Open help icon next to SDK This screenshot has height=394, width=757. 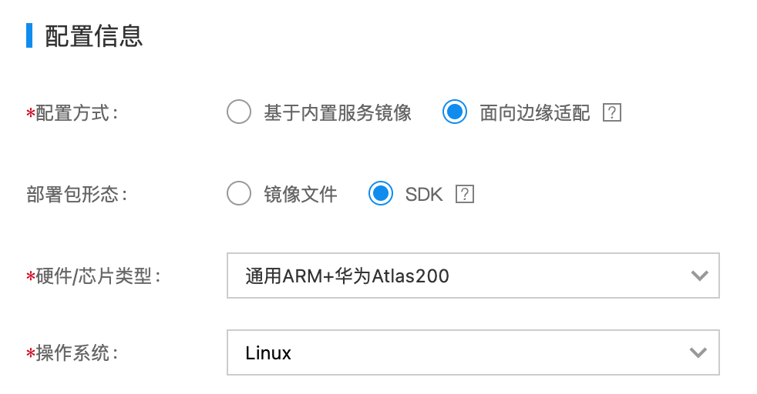[464, 194]
